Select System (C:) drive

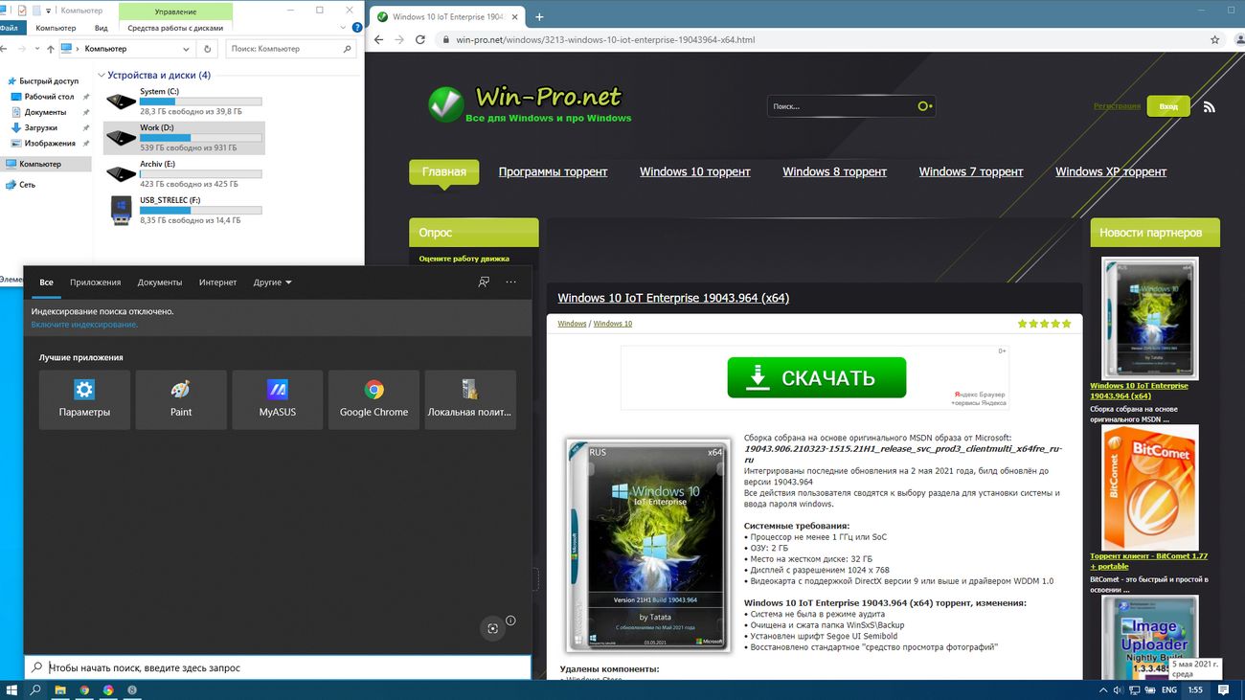184,102
